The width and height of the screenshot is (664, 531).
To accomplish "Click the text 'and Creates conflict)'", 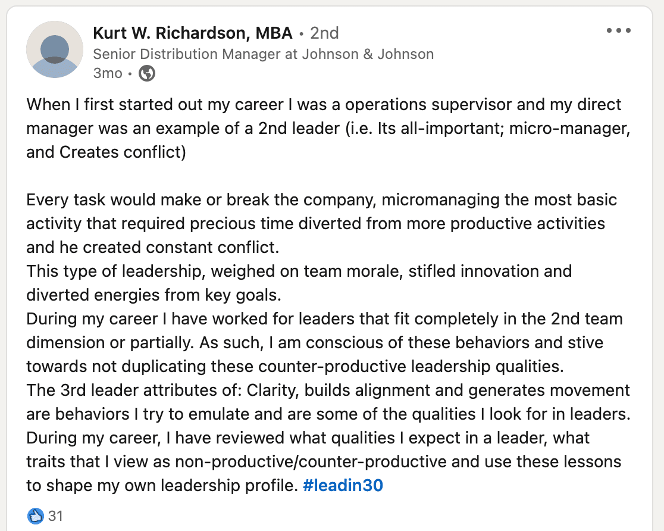I will click(x=107, y=152).
